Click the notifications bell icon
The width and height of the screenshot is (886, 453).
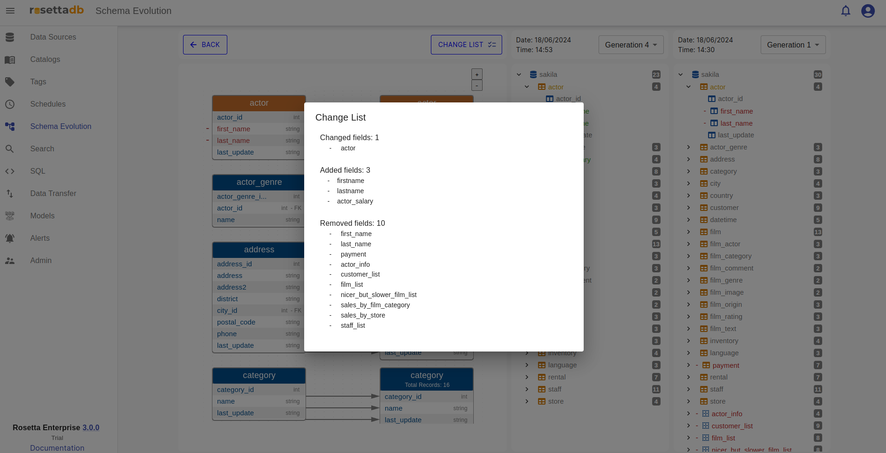tap(845, 11)
